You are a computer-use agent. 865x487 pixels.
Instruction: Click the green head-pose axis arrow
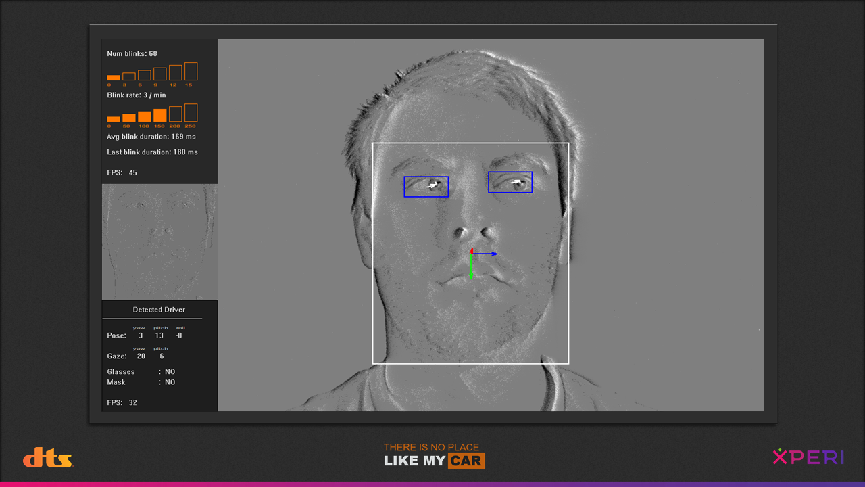pos(471,268)
